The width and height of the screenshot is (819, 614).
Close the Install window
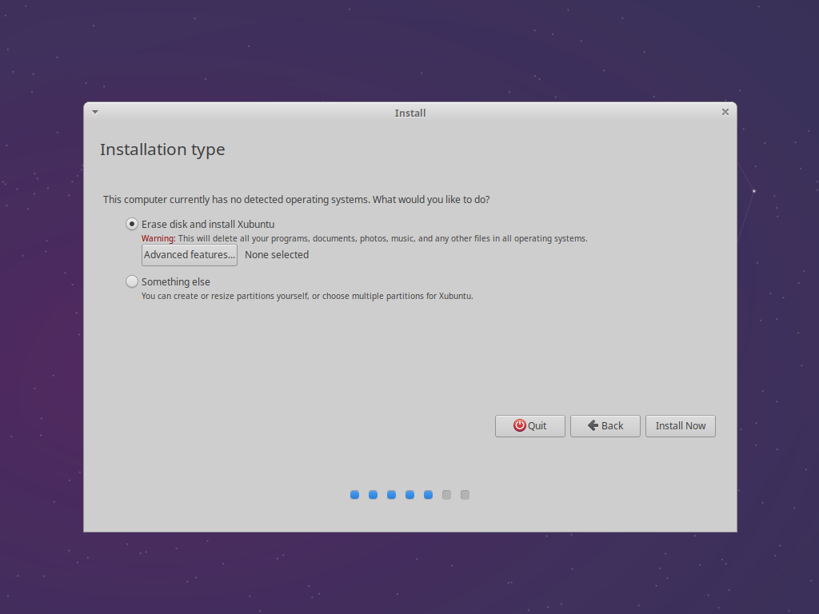(x=725, y=112)
